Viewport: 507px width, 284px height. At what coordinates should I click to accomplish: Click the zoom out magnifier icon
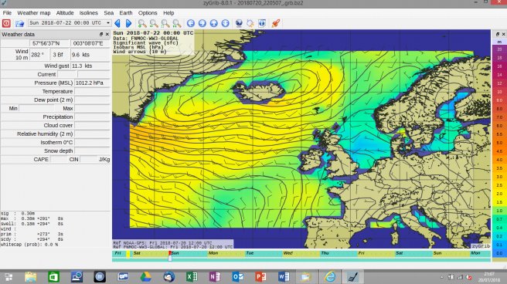(x=154, y=23)
